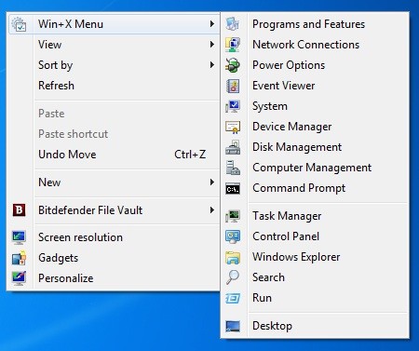419x351 pixels.
Task: Click the Windows Explorer folder icon
Action: (233, 257)
